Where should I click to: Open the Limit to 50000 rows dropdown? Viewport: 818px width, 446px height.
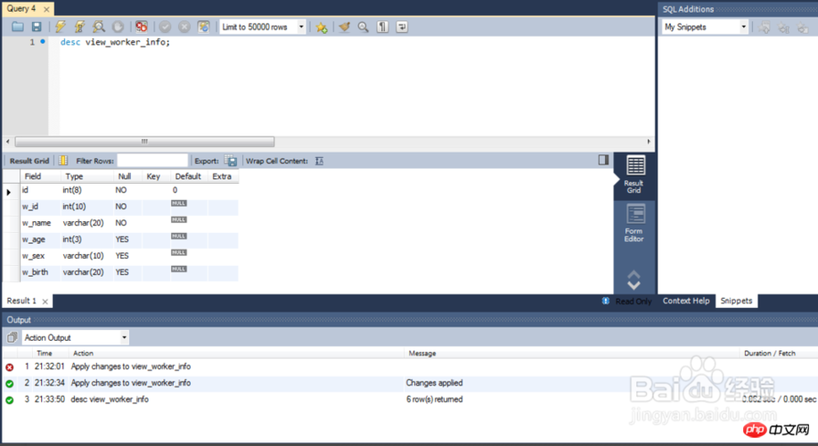click(x=262, y=27)
